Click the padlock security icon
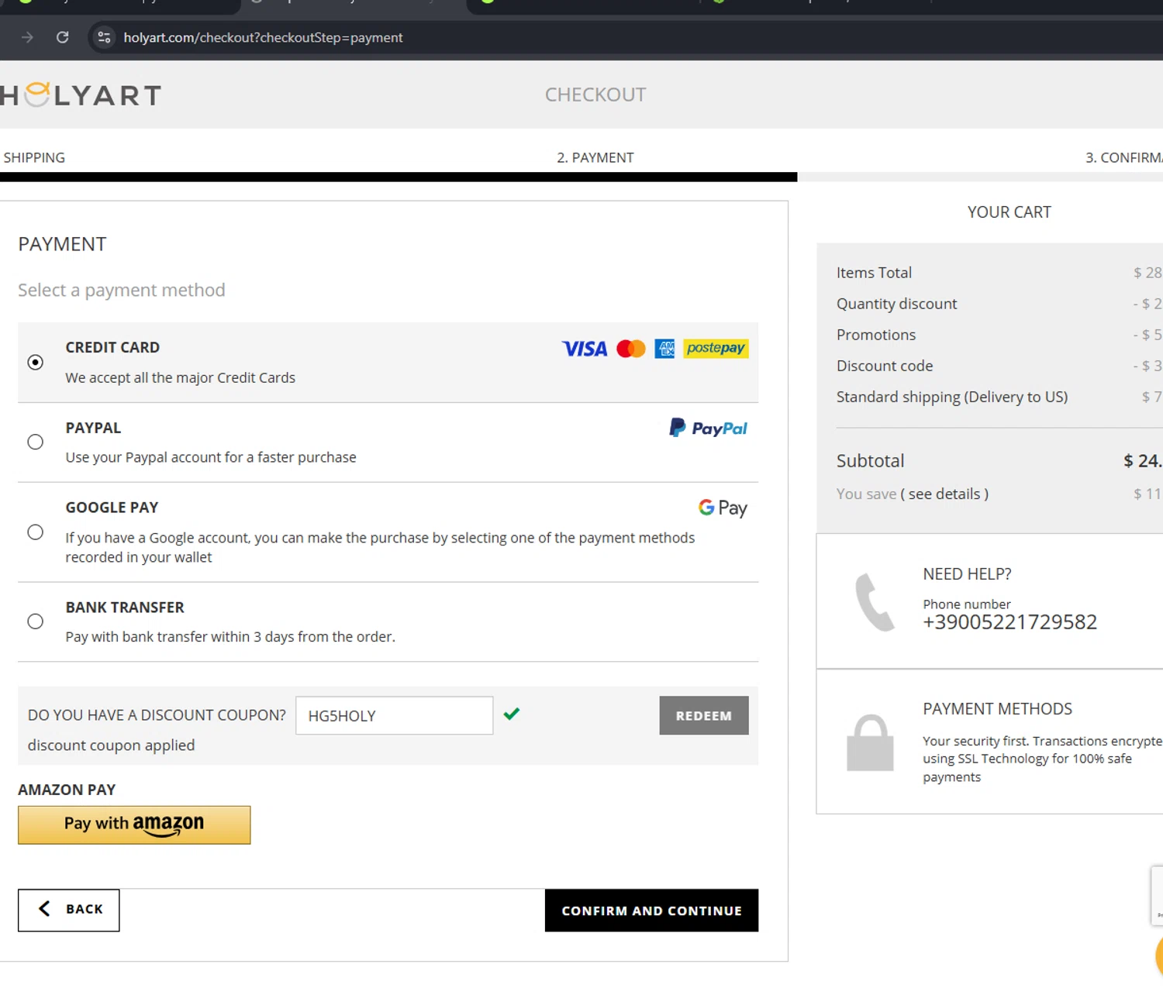 pos(870,742)
